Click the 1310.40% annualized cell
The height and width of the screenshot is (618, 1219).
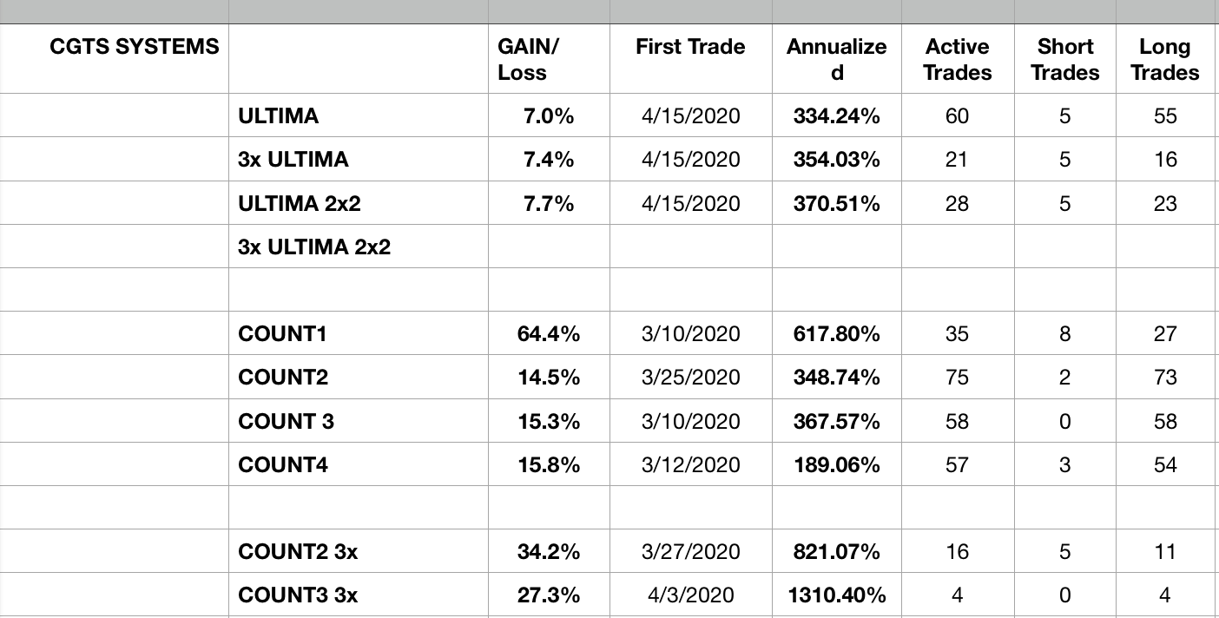tap(836, 595)
